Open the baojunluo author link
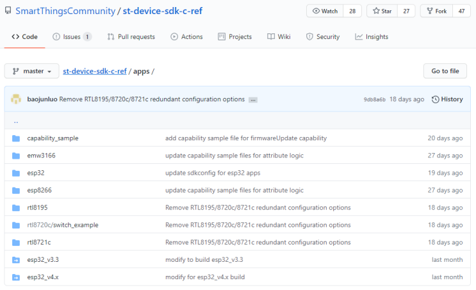The height and width of the screenshot is (290, 476). [x=42, y=99]
